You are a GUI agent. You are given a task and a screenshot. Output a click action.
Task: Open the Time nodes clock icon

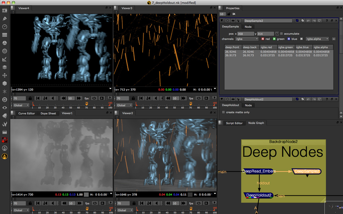pyautogui.click(x=5, y=27)
